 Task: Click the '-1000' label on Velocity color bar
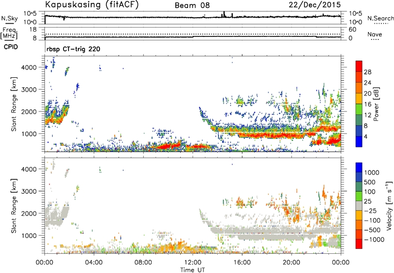point(374,239)
